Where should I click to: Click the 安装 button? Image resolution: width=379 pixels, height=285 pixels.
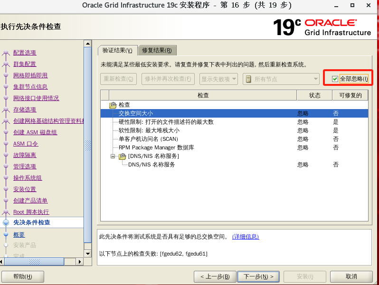click(x=305, y=276)
